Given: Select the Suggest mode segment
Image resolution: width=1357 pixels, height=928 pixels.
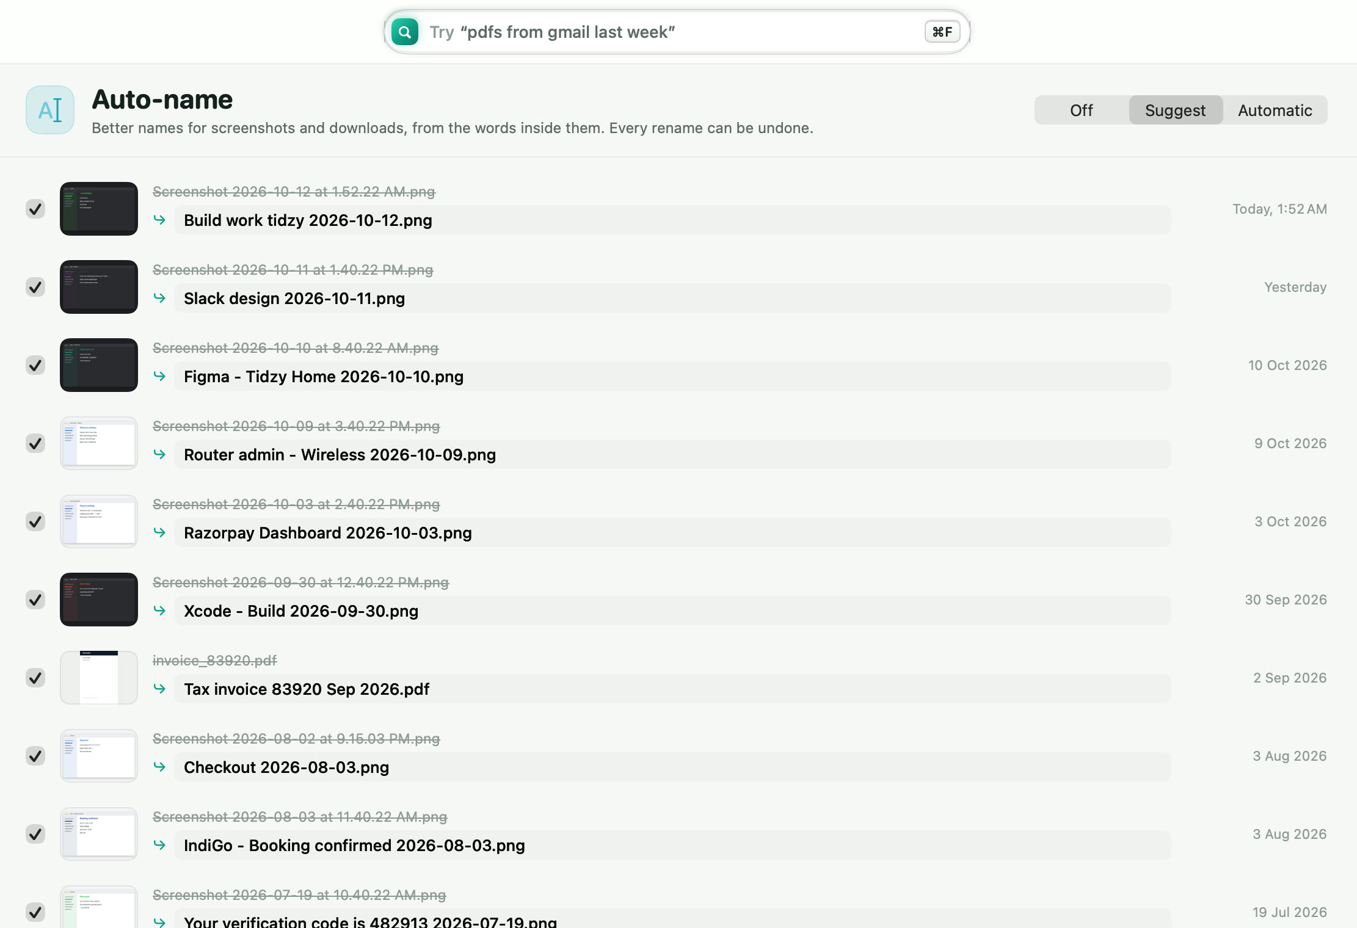Looking at the screenshot, I should pos(1176,110).
